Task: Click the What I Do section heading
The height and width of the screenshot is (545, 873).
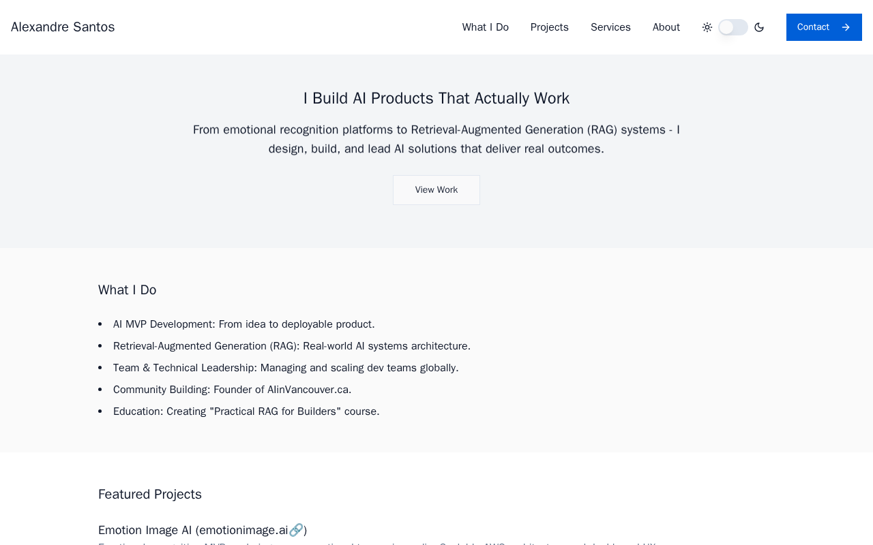Action: (128, 290)
